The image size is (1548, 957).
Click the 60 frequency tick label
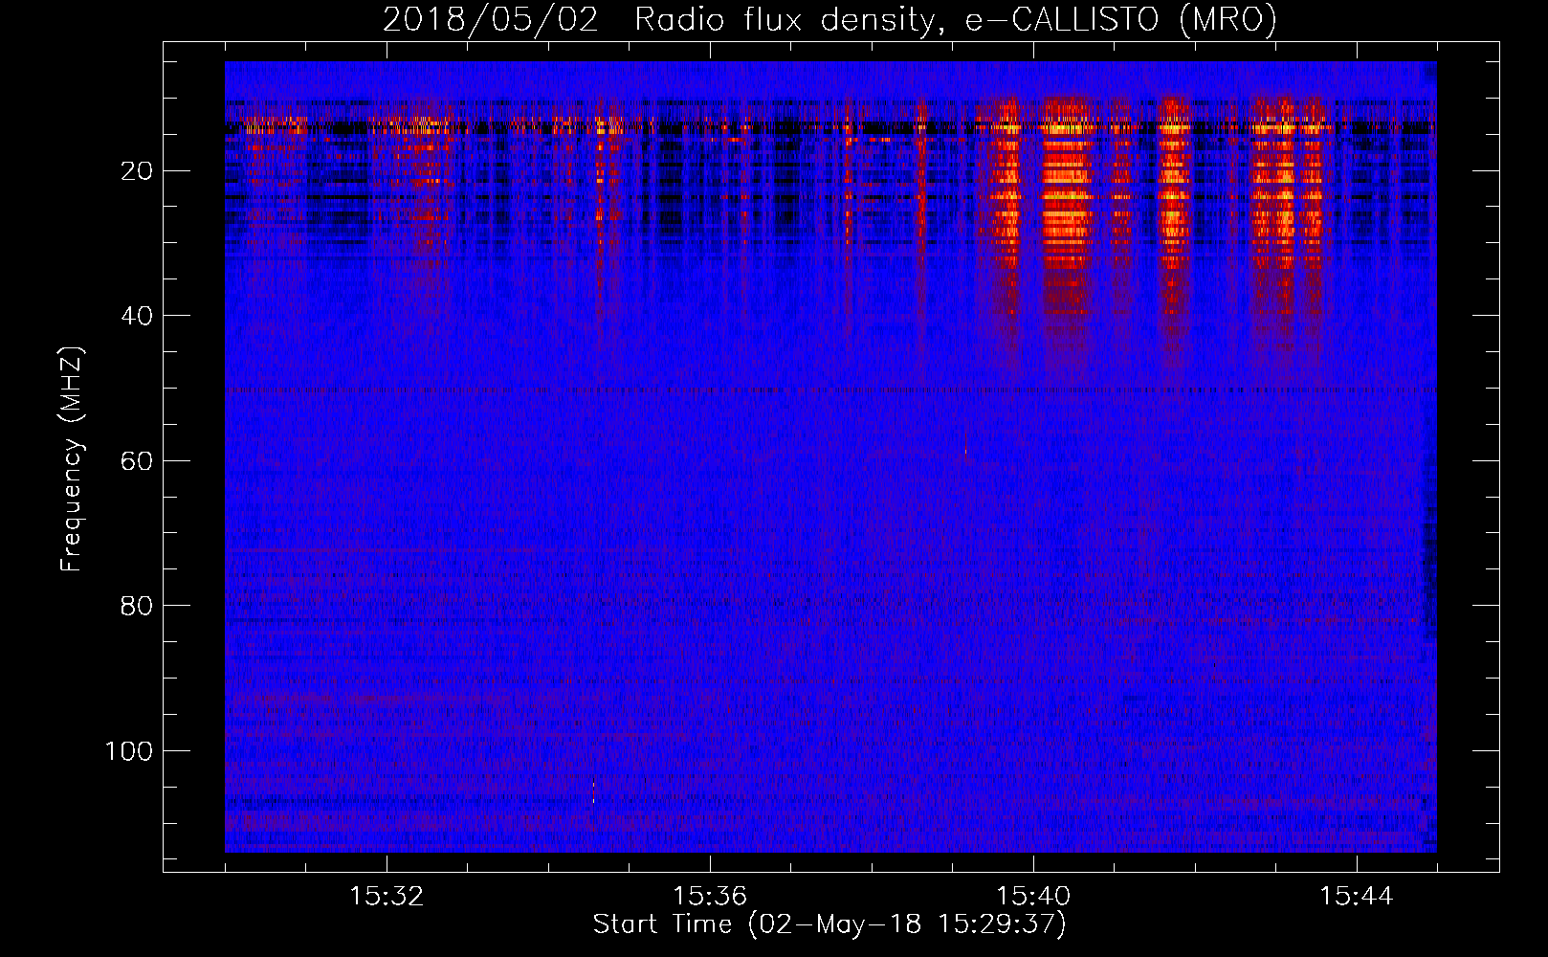point(137,460)
